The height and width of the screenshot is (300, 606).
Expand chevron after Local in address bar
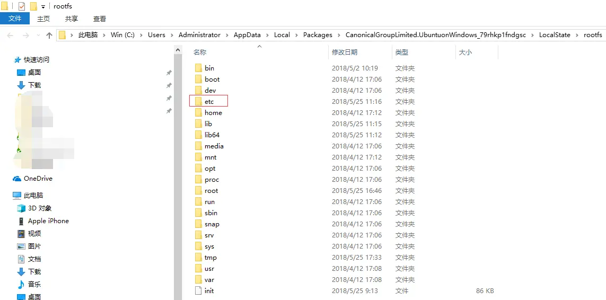tap(296, 35)
